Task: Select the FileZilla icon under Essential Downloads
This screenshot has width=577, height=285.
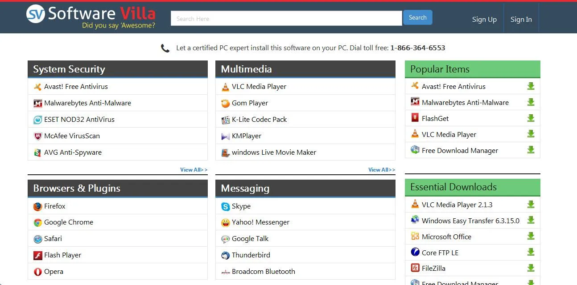Action: (415, 268)
